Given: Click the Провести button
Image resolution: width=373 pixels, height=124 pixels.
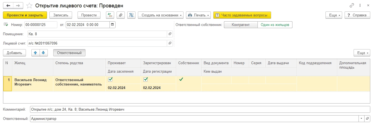Looking at the screenshot, I should [x=89, y=15].
